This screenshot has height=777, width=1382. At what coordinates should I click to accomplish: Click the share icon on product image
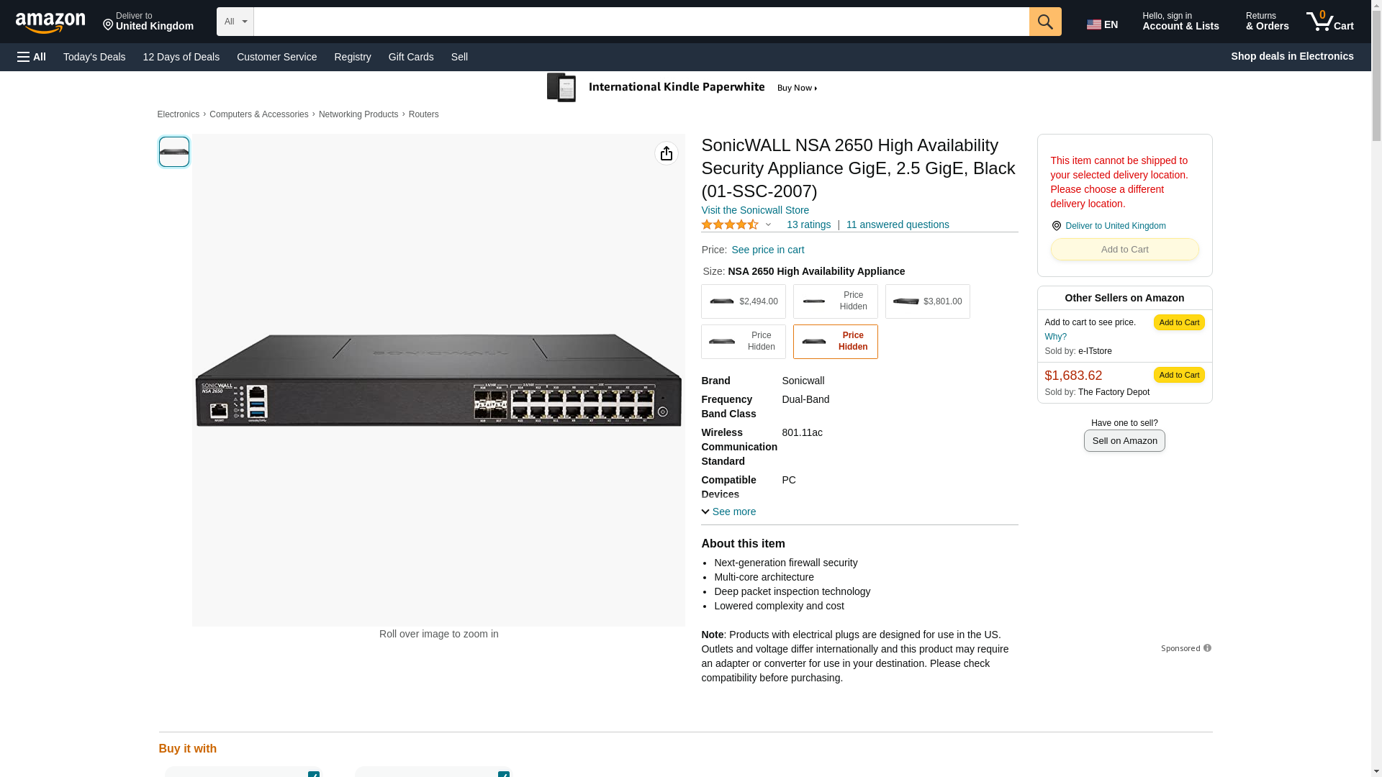pyautogui.click(x=667, y=153)
